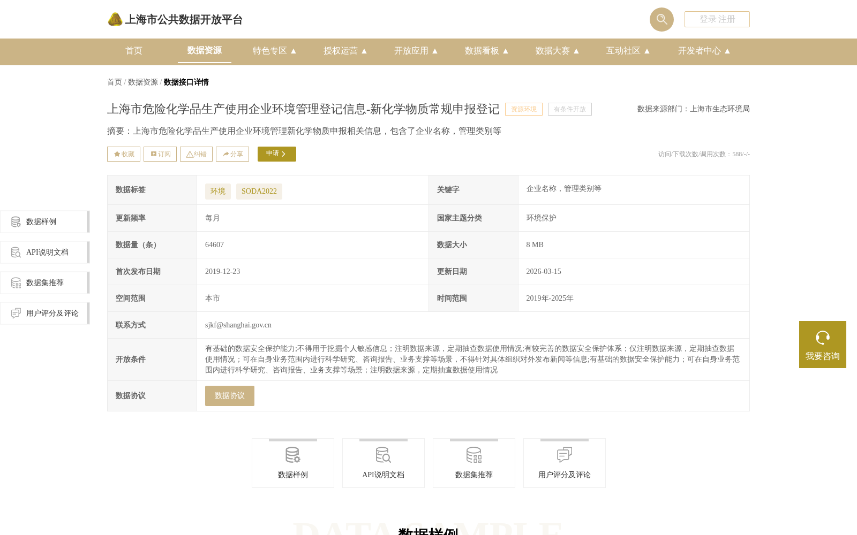
Task: Click the SODA2022 data tag
Action: (x=259, y=192)
